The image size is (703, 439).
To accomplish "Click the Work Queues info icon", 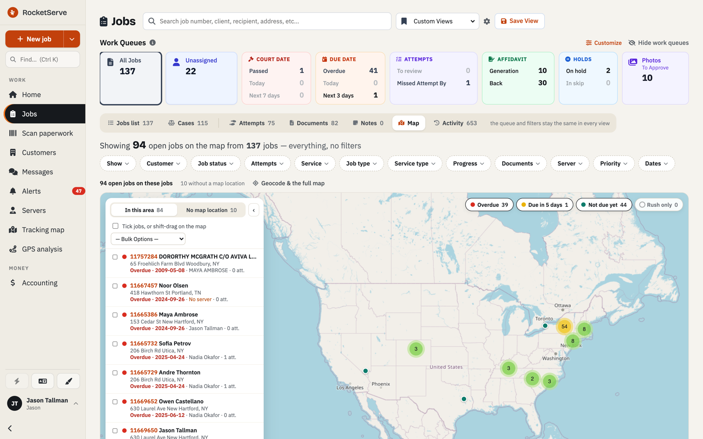I will coord(152,43).
